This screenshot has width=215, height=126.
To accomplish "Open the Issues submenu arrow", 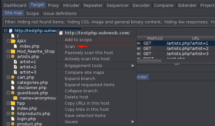I will (x=133, y=121).
